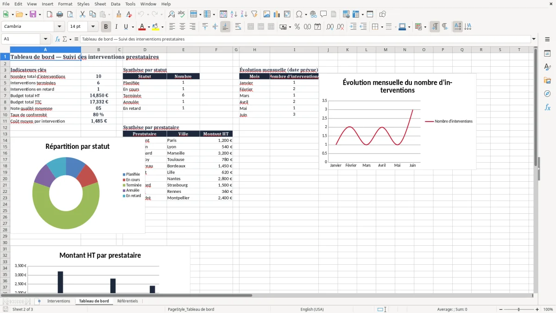Open the font color dropdown arrow
The width and height of the screenshot is (556, 313).
(x=149, y=27)
